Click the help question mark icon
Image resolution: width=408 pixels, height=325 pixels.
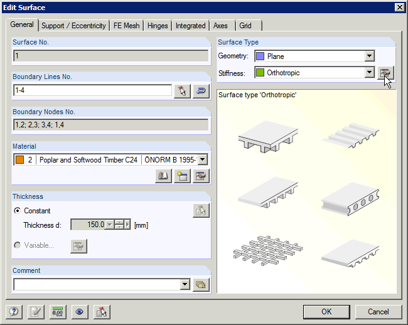coord(14,312)
